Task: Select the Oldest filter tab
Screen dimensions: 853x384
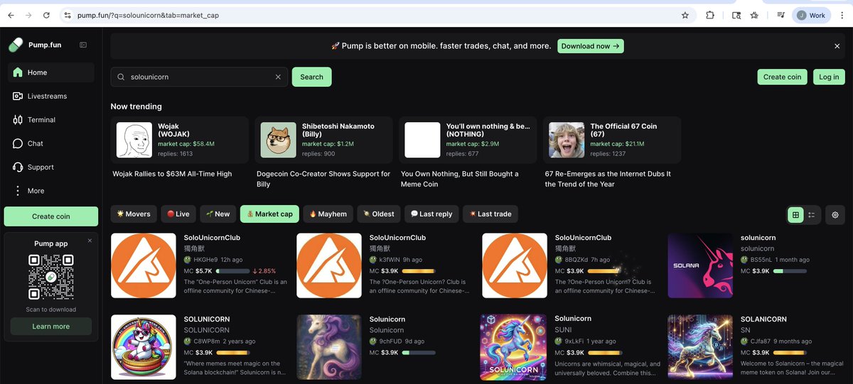Action: pos(378,214)
